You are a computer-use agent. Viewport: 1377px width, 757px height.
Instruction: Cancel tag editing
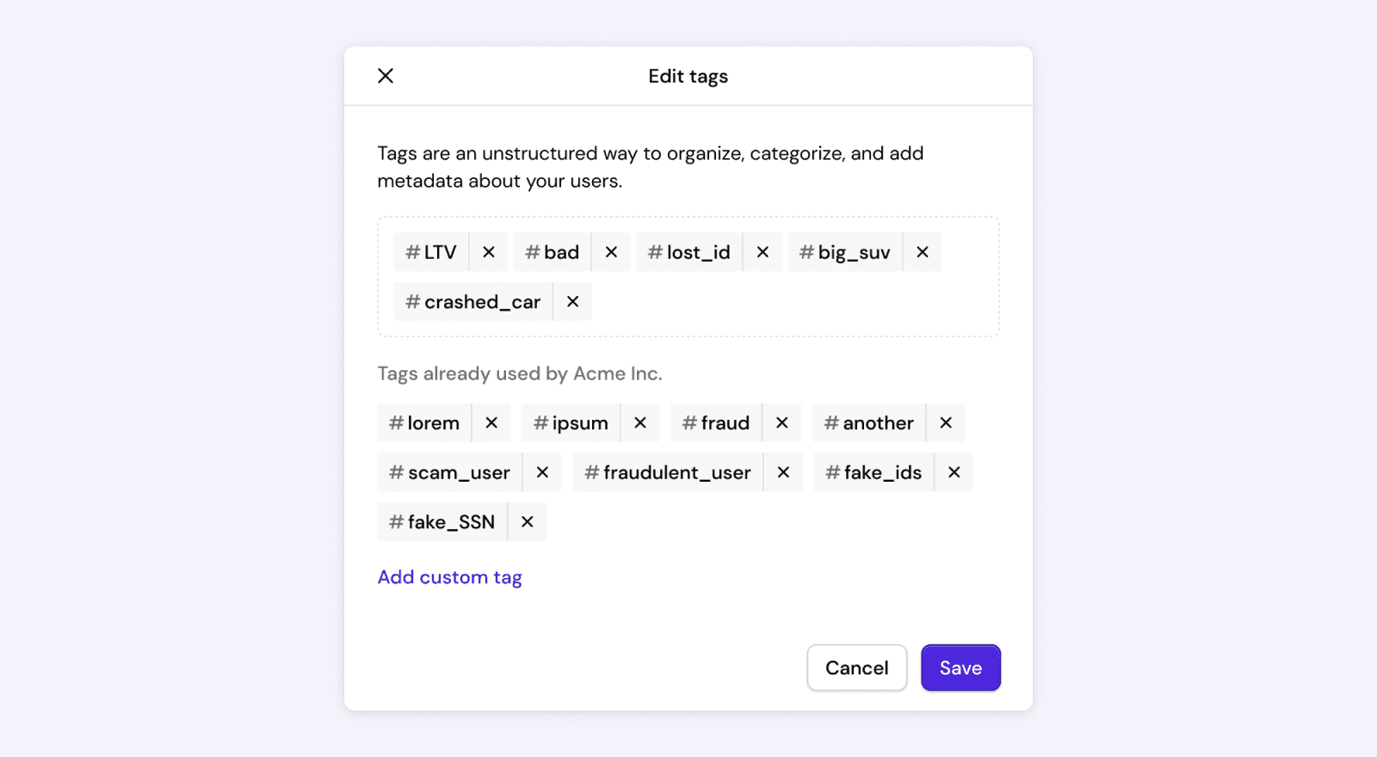click(856, 668)
